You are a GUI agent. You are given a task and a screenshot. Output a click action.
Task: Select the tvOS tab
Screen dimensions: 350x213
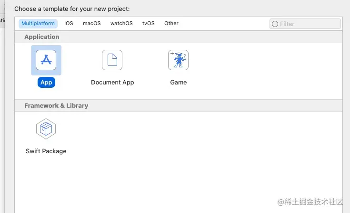(149, 23)
